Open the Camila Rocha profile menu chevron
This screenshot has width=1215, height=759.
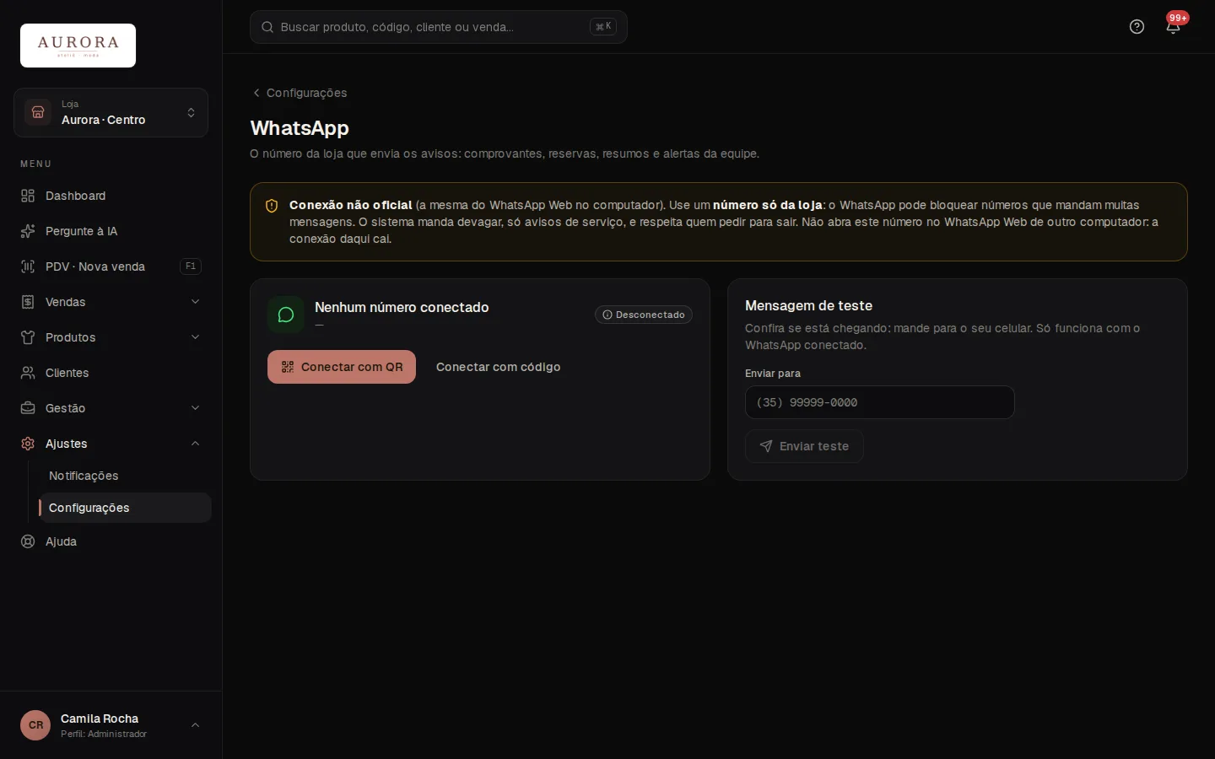click(x=195, y=725)
